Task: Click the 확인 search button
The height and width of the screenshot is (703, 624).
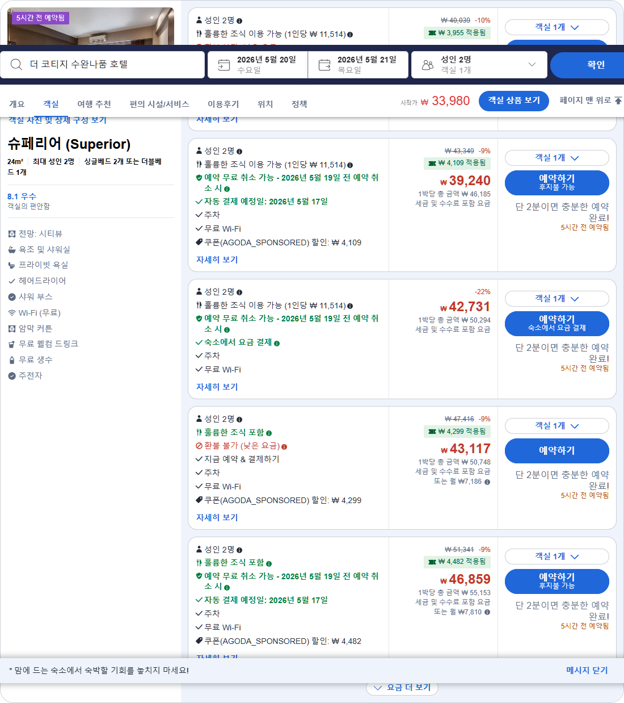Action: tap(587, 65)
